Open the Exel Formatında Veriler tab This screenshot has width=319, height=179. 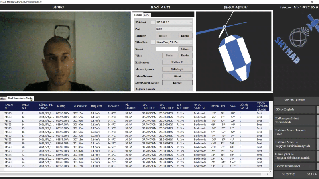[x=20, y=98]
